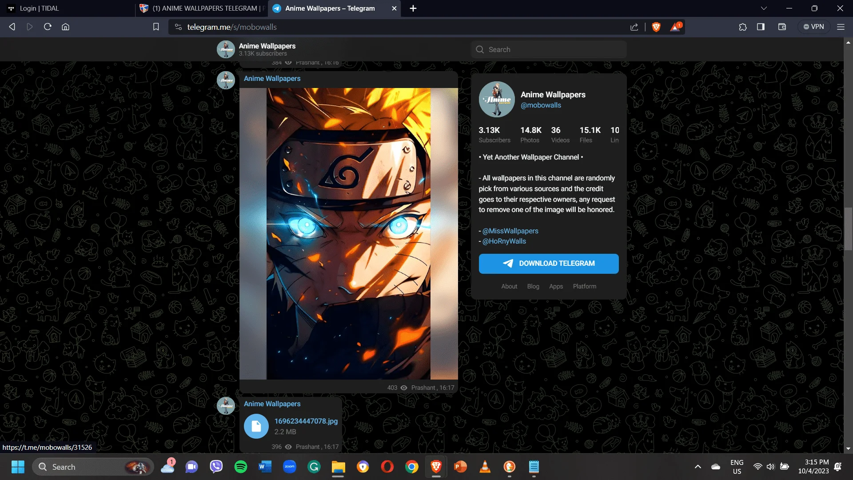Open site settings icon in address bar
Screen dimensions: 853x480
(178, 27)
